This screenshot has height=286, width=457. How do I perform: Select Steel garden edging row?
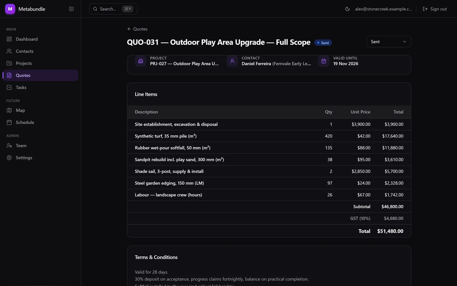269,183
